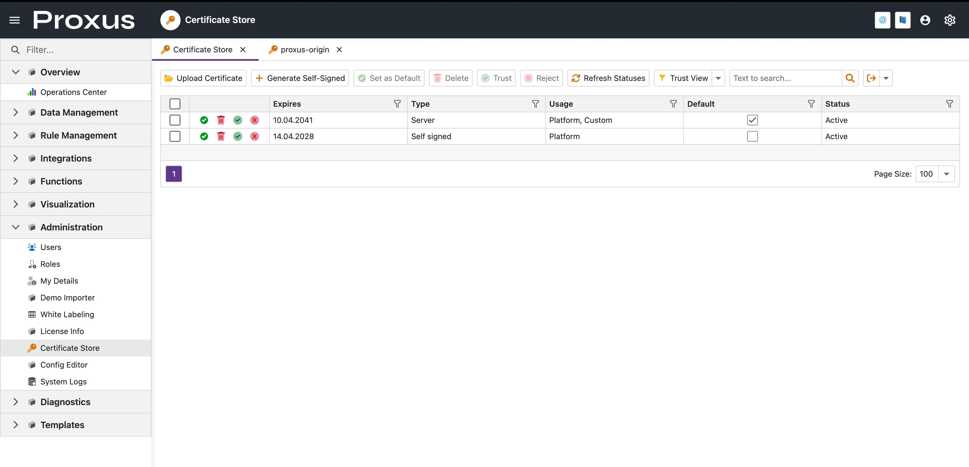The width and height of the screenshot is (969, 467).
Task: Open the Trust View dropdown arrow
Action: (718, 78)
